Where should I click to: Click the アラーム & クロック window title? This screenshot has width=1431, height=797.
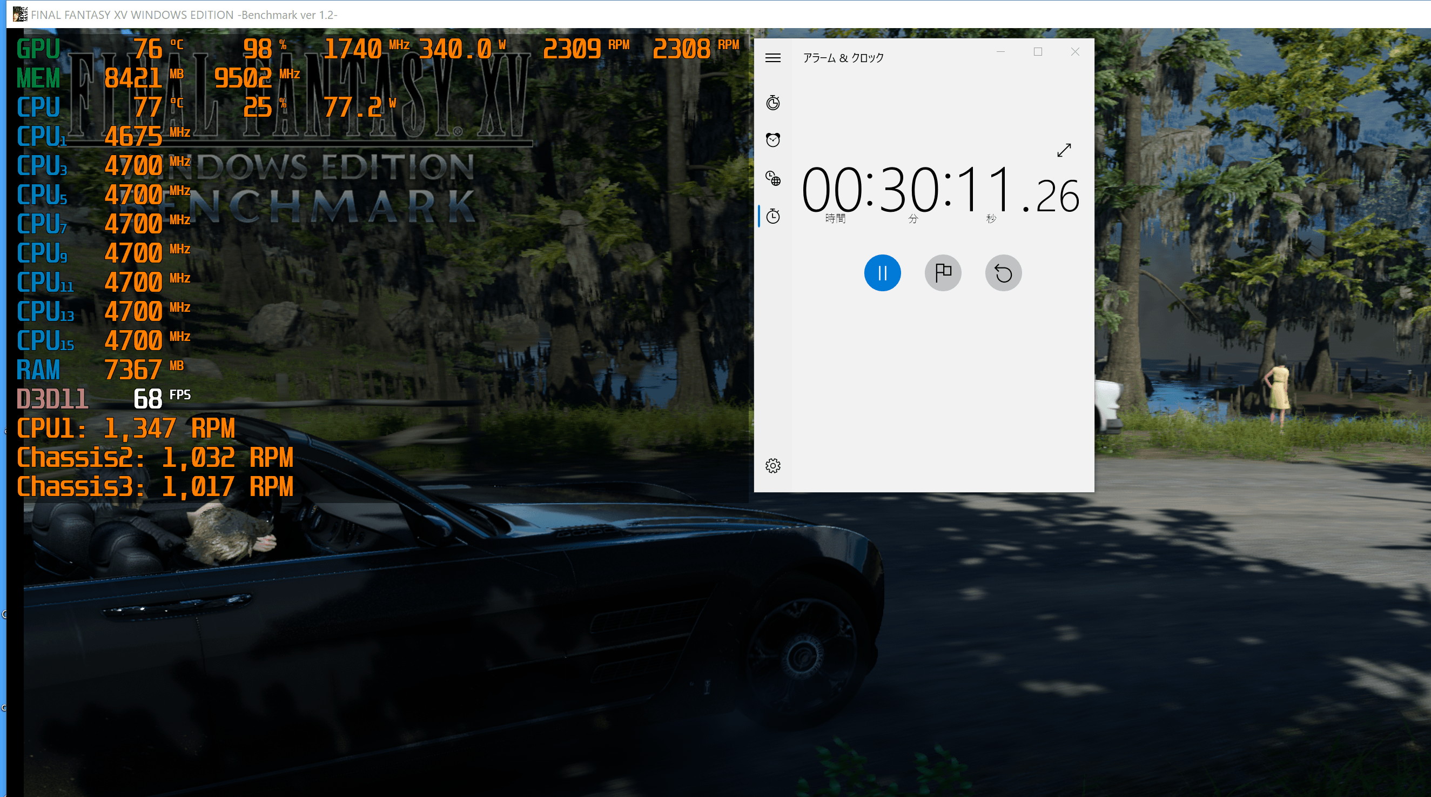click(843, 58)
